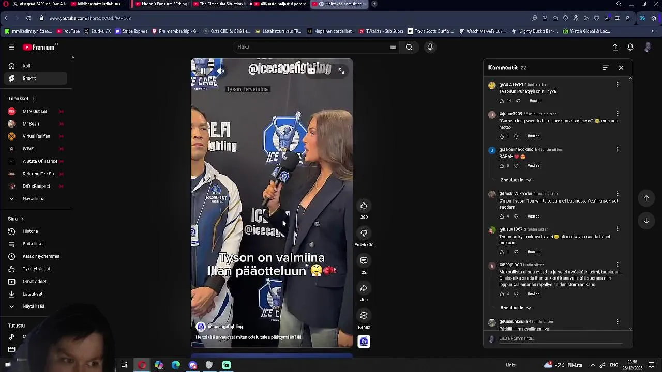Open the on-screen keyboard in search box
Image resolution: width=662 pixels, height=372 pixels.
[393, 47]
